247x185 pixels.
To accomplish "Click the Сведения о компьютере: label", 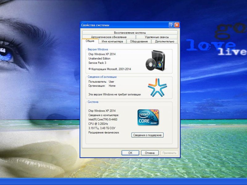I will tap(104, 115).
